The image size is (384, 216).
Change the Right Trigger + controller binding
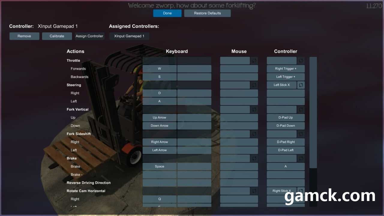[x=286, y=69]
